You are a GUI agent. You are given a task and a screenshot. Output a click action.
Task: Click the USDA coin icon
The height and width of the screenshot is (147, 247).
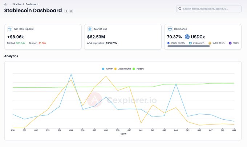coord(190,43)
